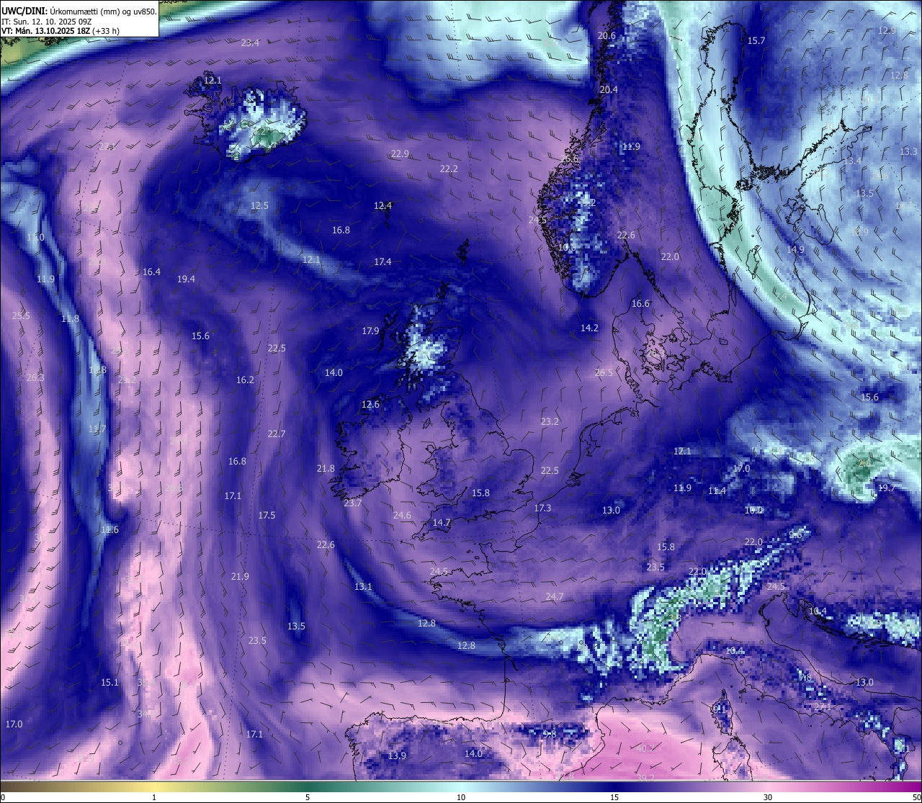This screenshot has width=922, height=803.
Task: Click the 12.5 value south of Iceland
Action: (259, 206)
